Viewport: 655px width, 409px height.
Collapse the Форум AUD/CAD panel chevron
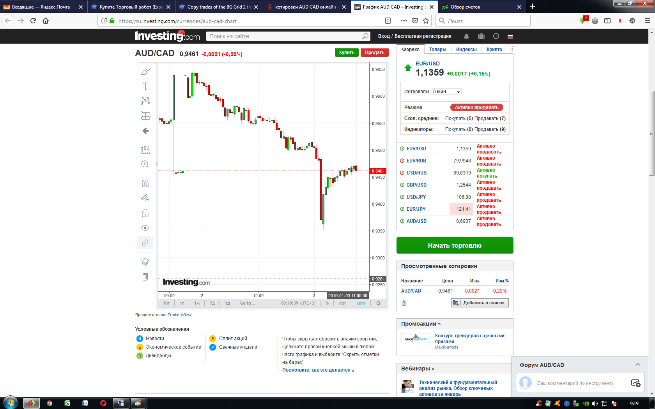coord(638,365)
